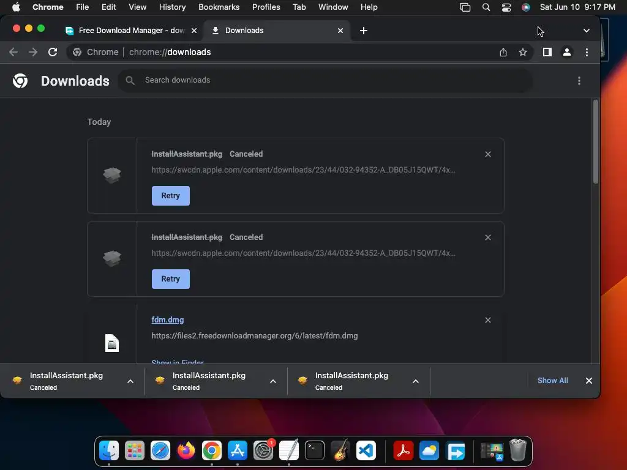The width and height of the screenshot is (627, 470).
Task: Open Launchpad from the Dock
Action: (134, 451)
